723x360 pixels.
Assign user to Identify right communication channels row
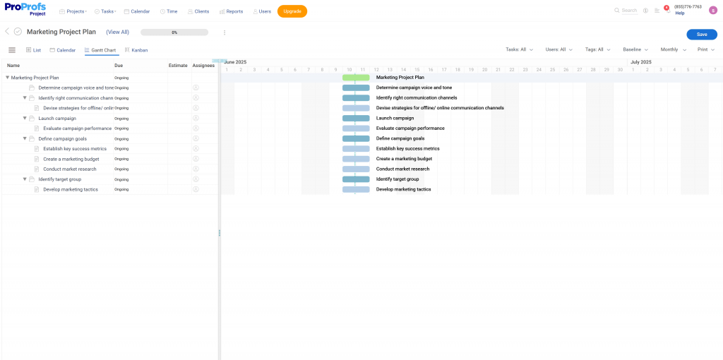tap(196, 97)
